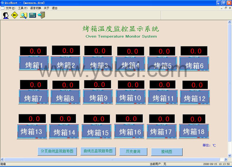232x167 pixels.
Task: Open the 文件 menu
Action: point(11,8)
